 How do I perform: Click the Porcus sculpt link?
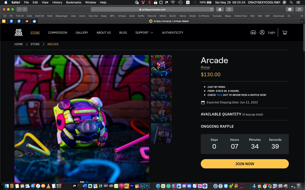tap(205, 67)
